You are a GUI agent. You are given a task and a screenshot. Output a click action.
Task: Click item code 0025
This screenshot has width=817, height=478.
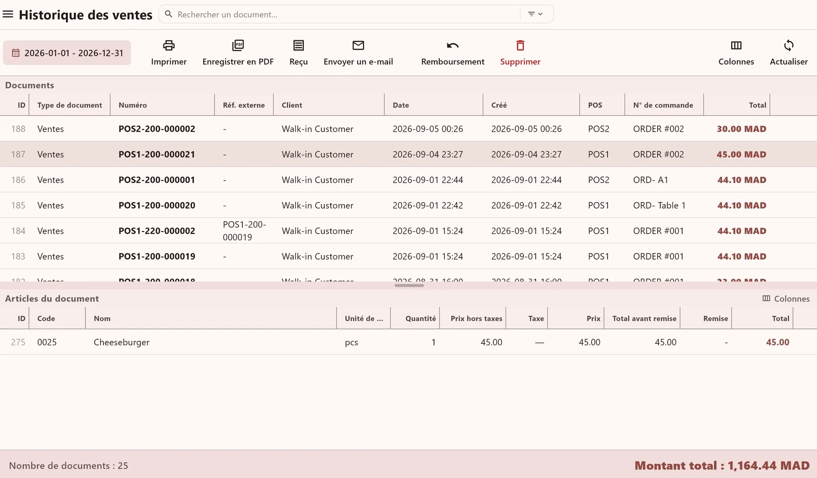click(47, 342)
